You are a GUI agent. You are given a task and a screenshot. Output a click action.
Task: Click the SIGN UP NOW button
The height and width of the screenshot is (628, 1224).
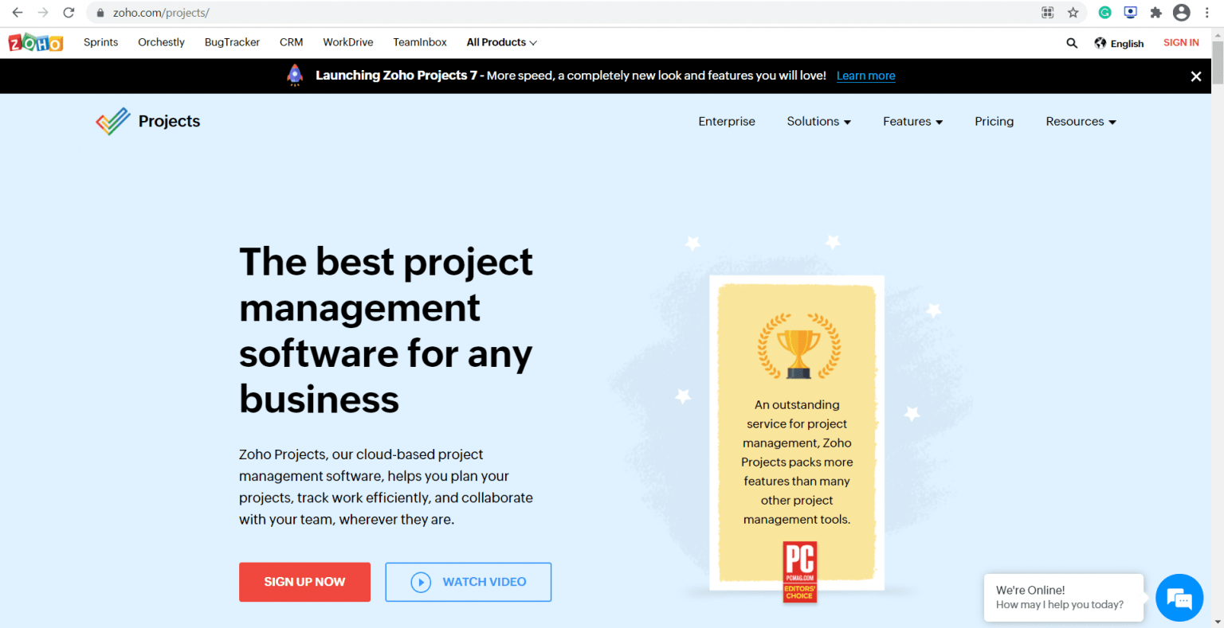click(x=304, y=582)
